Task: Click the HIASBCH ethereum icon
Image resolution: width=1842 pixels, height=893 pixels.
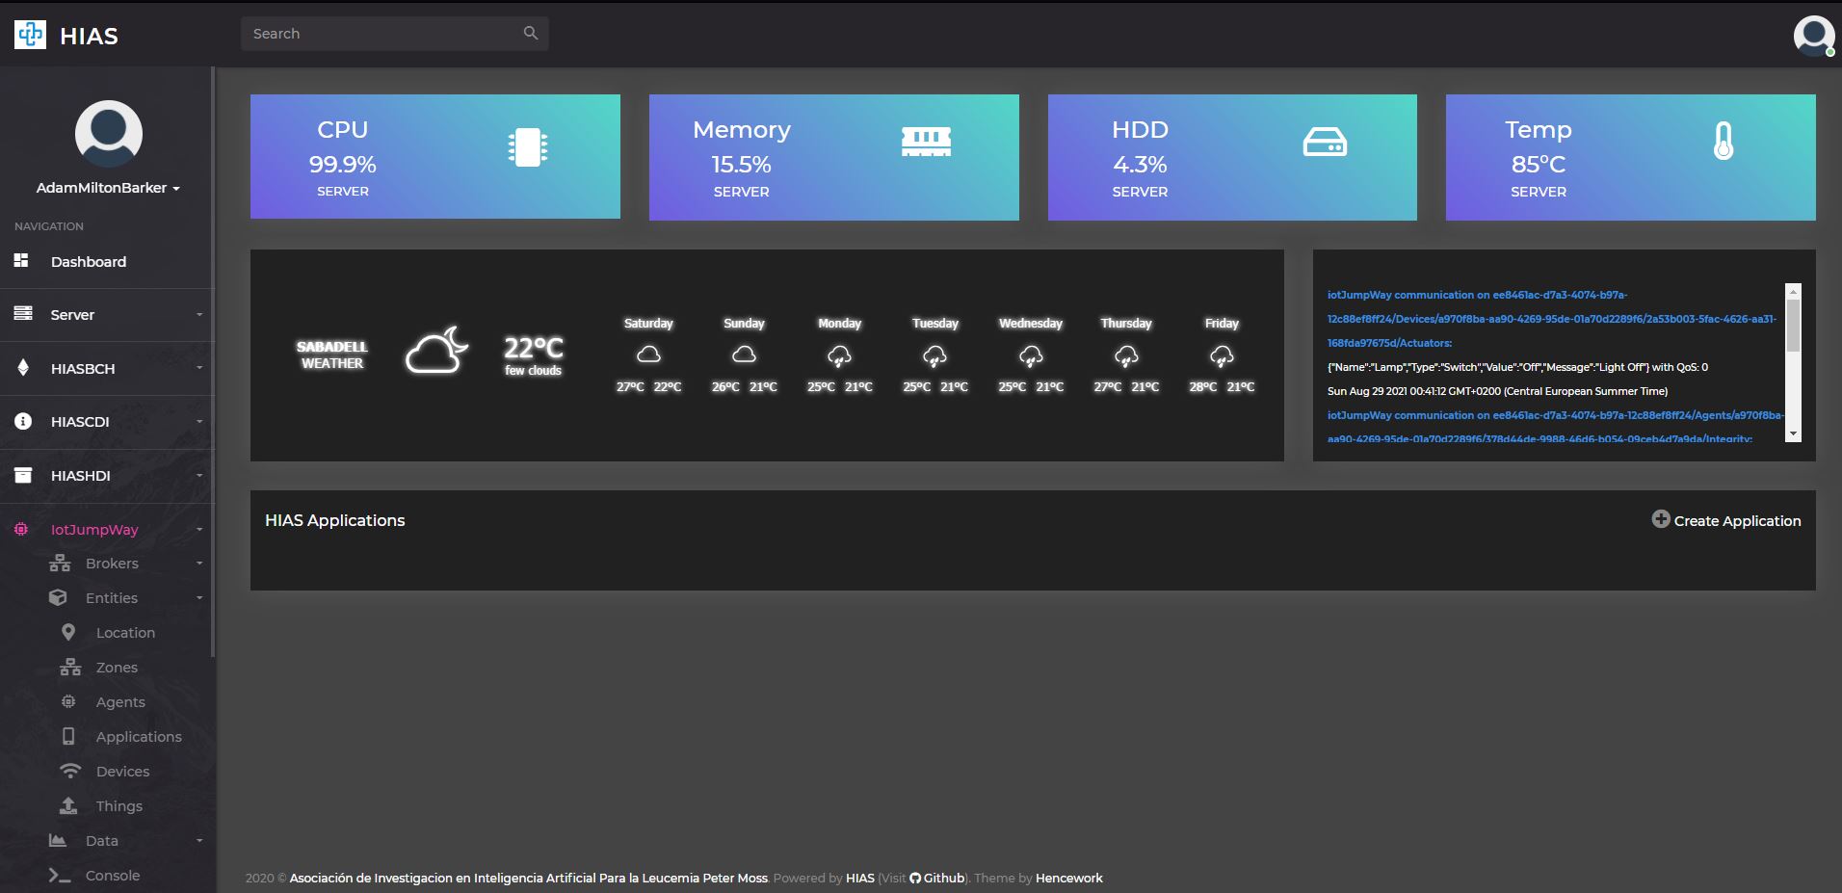Action: [x=23, y=367]
